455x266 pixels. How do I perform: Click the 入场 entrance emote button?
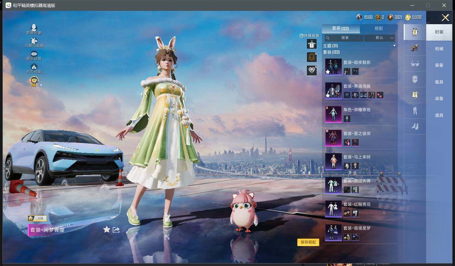[x=37, y=218]
